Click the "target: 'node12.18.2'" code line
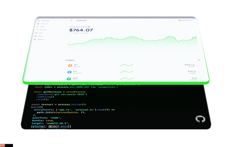Image resolution: width=232 pixels, height=147 pixels. [50, 123]
